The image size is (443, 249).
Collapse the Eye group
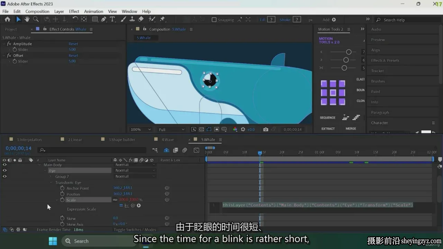coord(45,171)
